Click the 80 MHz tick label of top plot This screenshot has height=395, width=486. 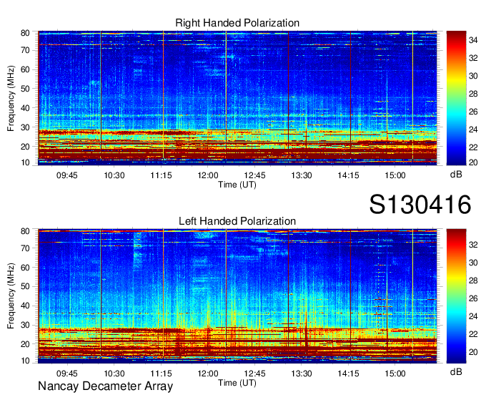pyautogui.click(x=25, y=33)
